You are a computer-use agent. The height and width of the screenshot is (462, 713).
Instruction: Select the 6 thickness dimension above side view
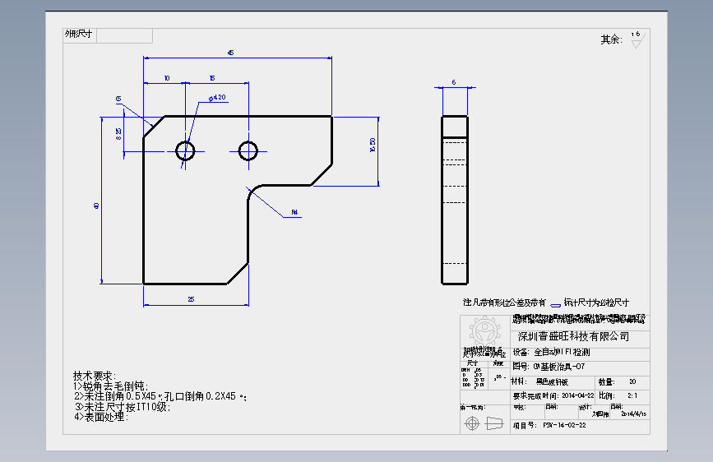pos(454,82)
